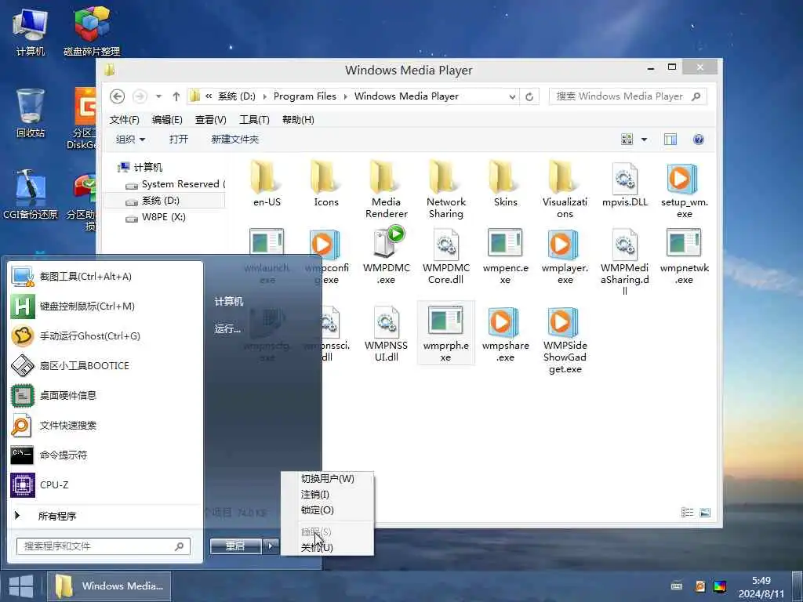Open 扇区小工具BOOTICE in start menu
Image resolution: width=803 pixels, height=602 pixels.
pos(105,365)
